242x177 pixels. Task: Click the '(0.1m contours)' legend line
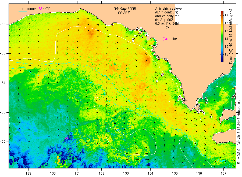pyautogui.click(x=167, y=12)
